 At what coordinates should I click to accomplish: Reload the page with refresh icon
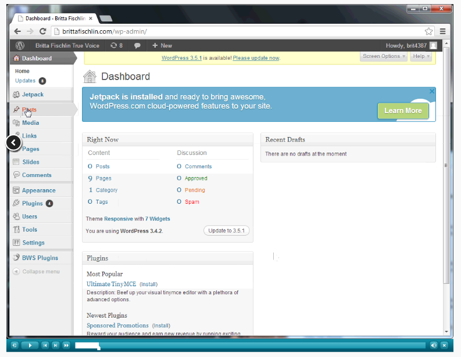43,31
